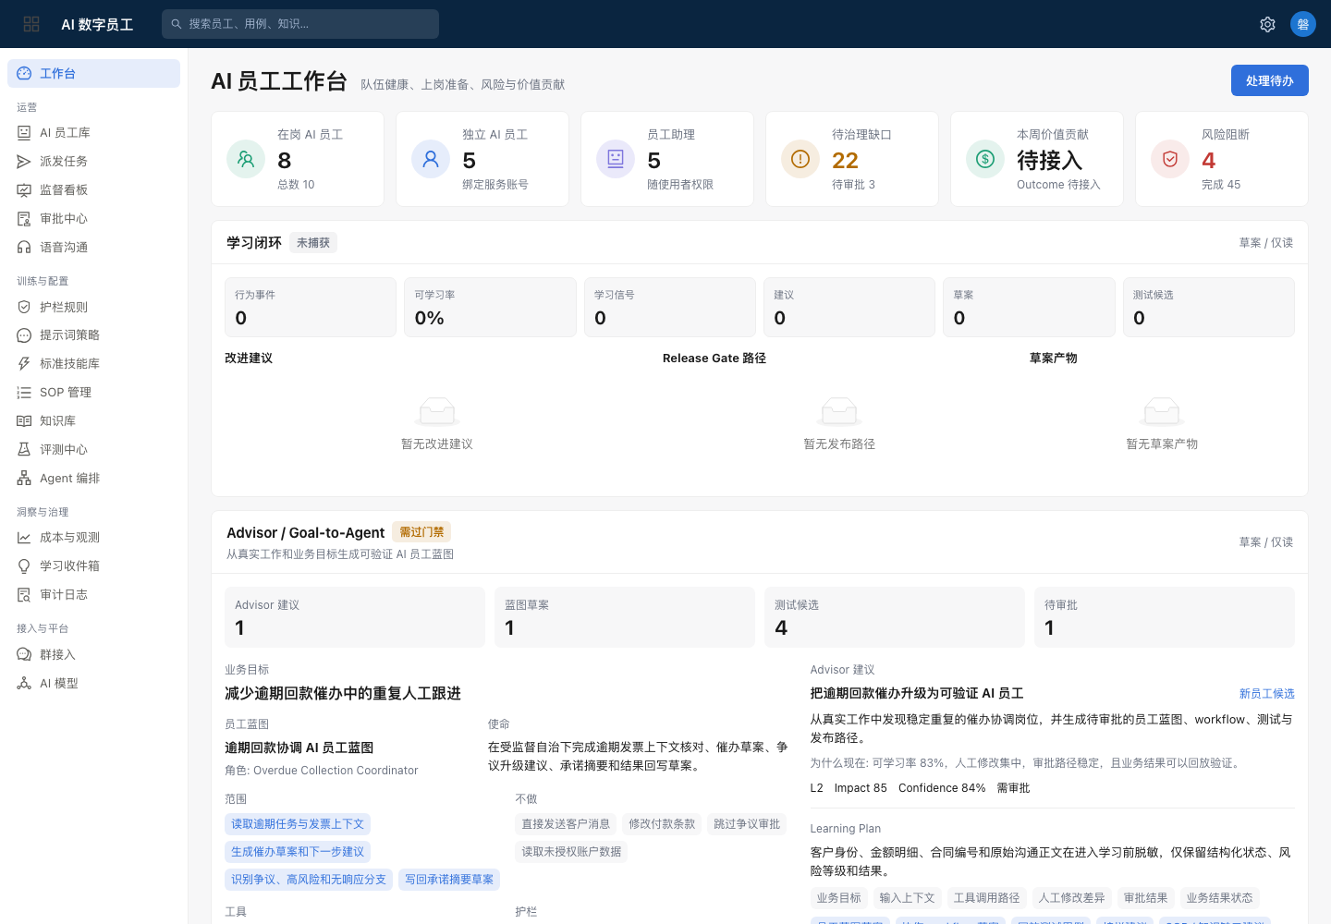1331x924 pixels.
Task: Click the 处理待办 button
Action: point(1270,80)
